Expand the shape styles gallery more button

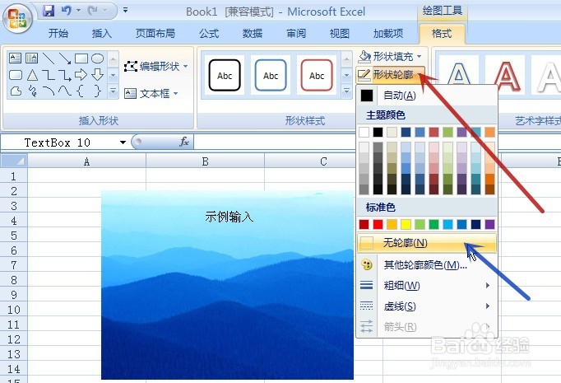346,91
